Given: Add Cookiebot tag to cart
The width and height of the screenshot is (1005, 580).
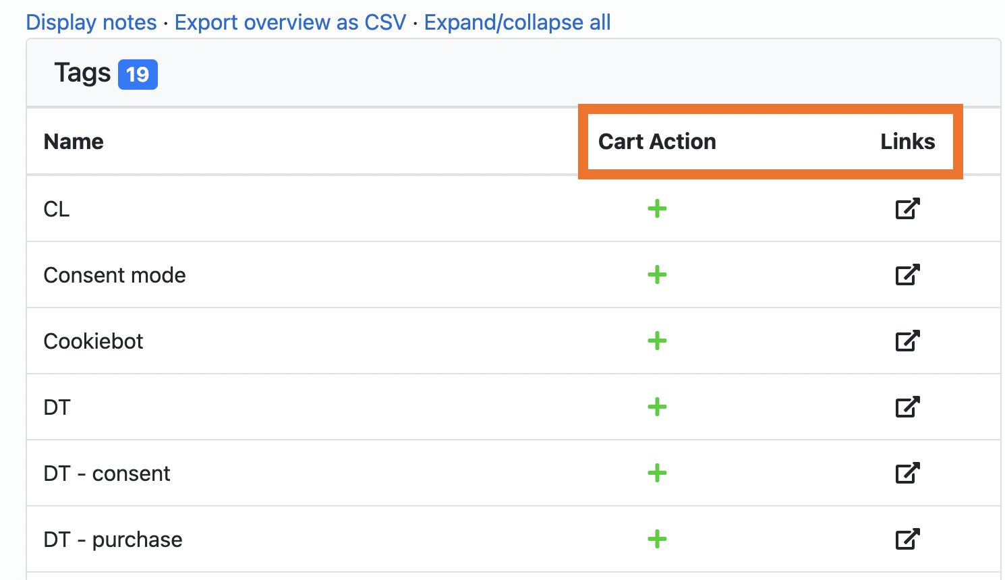Looking at the screenshot, I should 657,341.
